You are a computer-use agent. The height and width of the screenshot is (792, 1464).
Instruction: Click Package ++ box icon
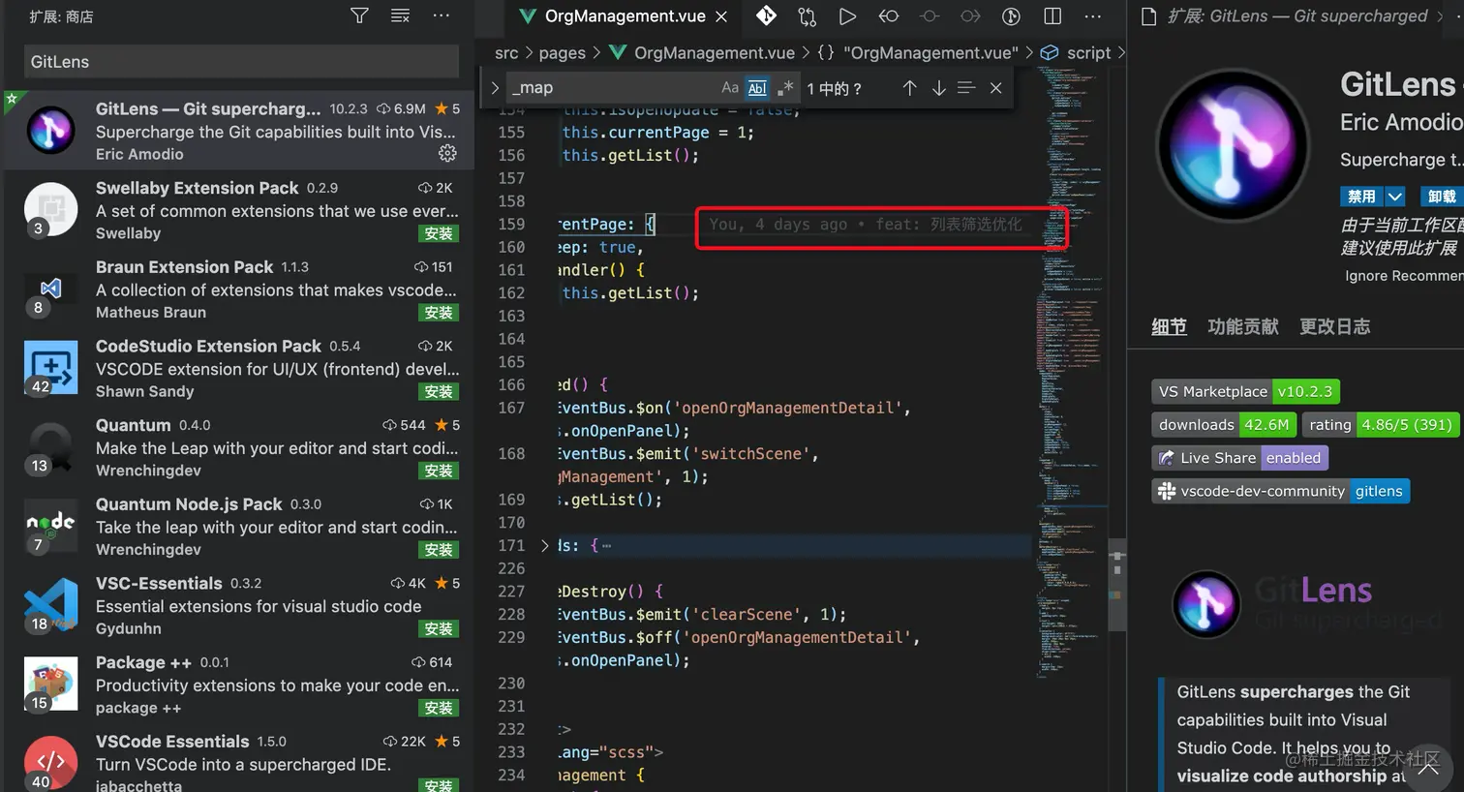pyautogui.click(x=50, y=684)
